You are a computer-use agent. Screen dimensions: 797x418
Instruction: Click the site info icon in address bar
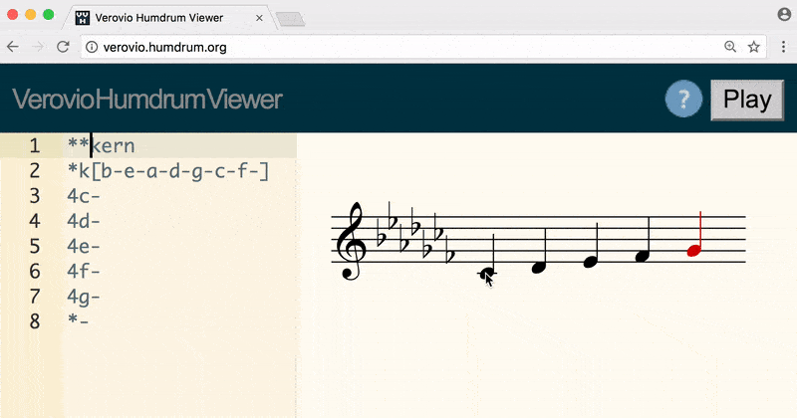tap(92, 47)
